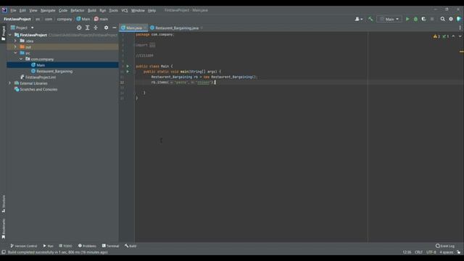The width and height of the screenshot is (464, 261).
Task: Open the Build tool window
Action: coord(130,246)
